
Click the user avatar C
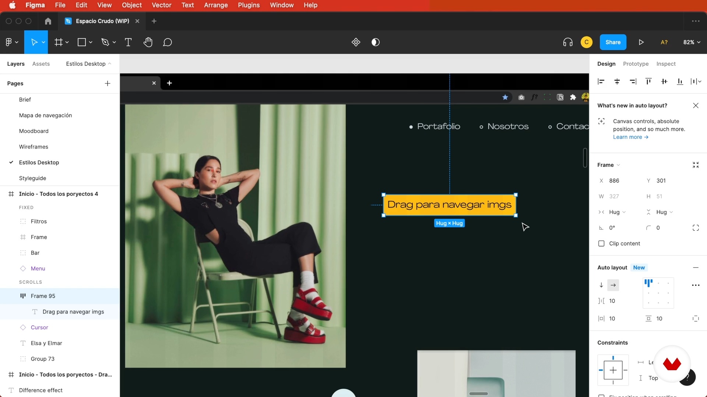[x=587, y=42]
